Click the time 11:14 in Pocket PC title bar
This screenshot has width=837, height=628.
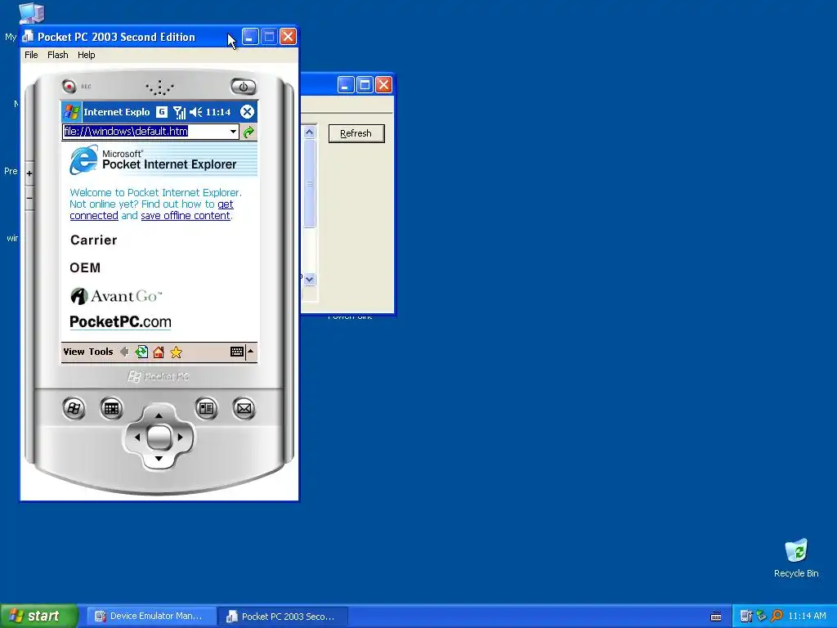coord(217,112)
